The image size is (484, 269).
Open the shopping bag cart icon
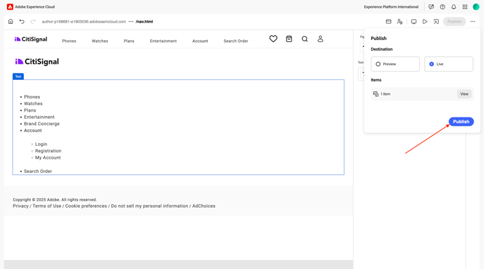point(289,39)
